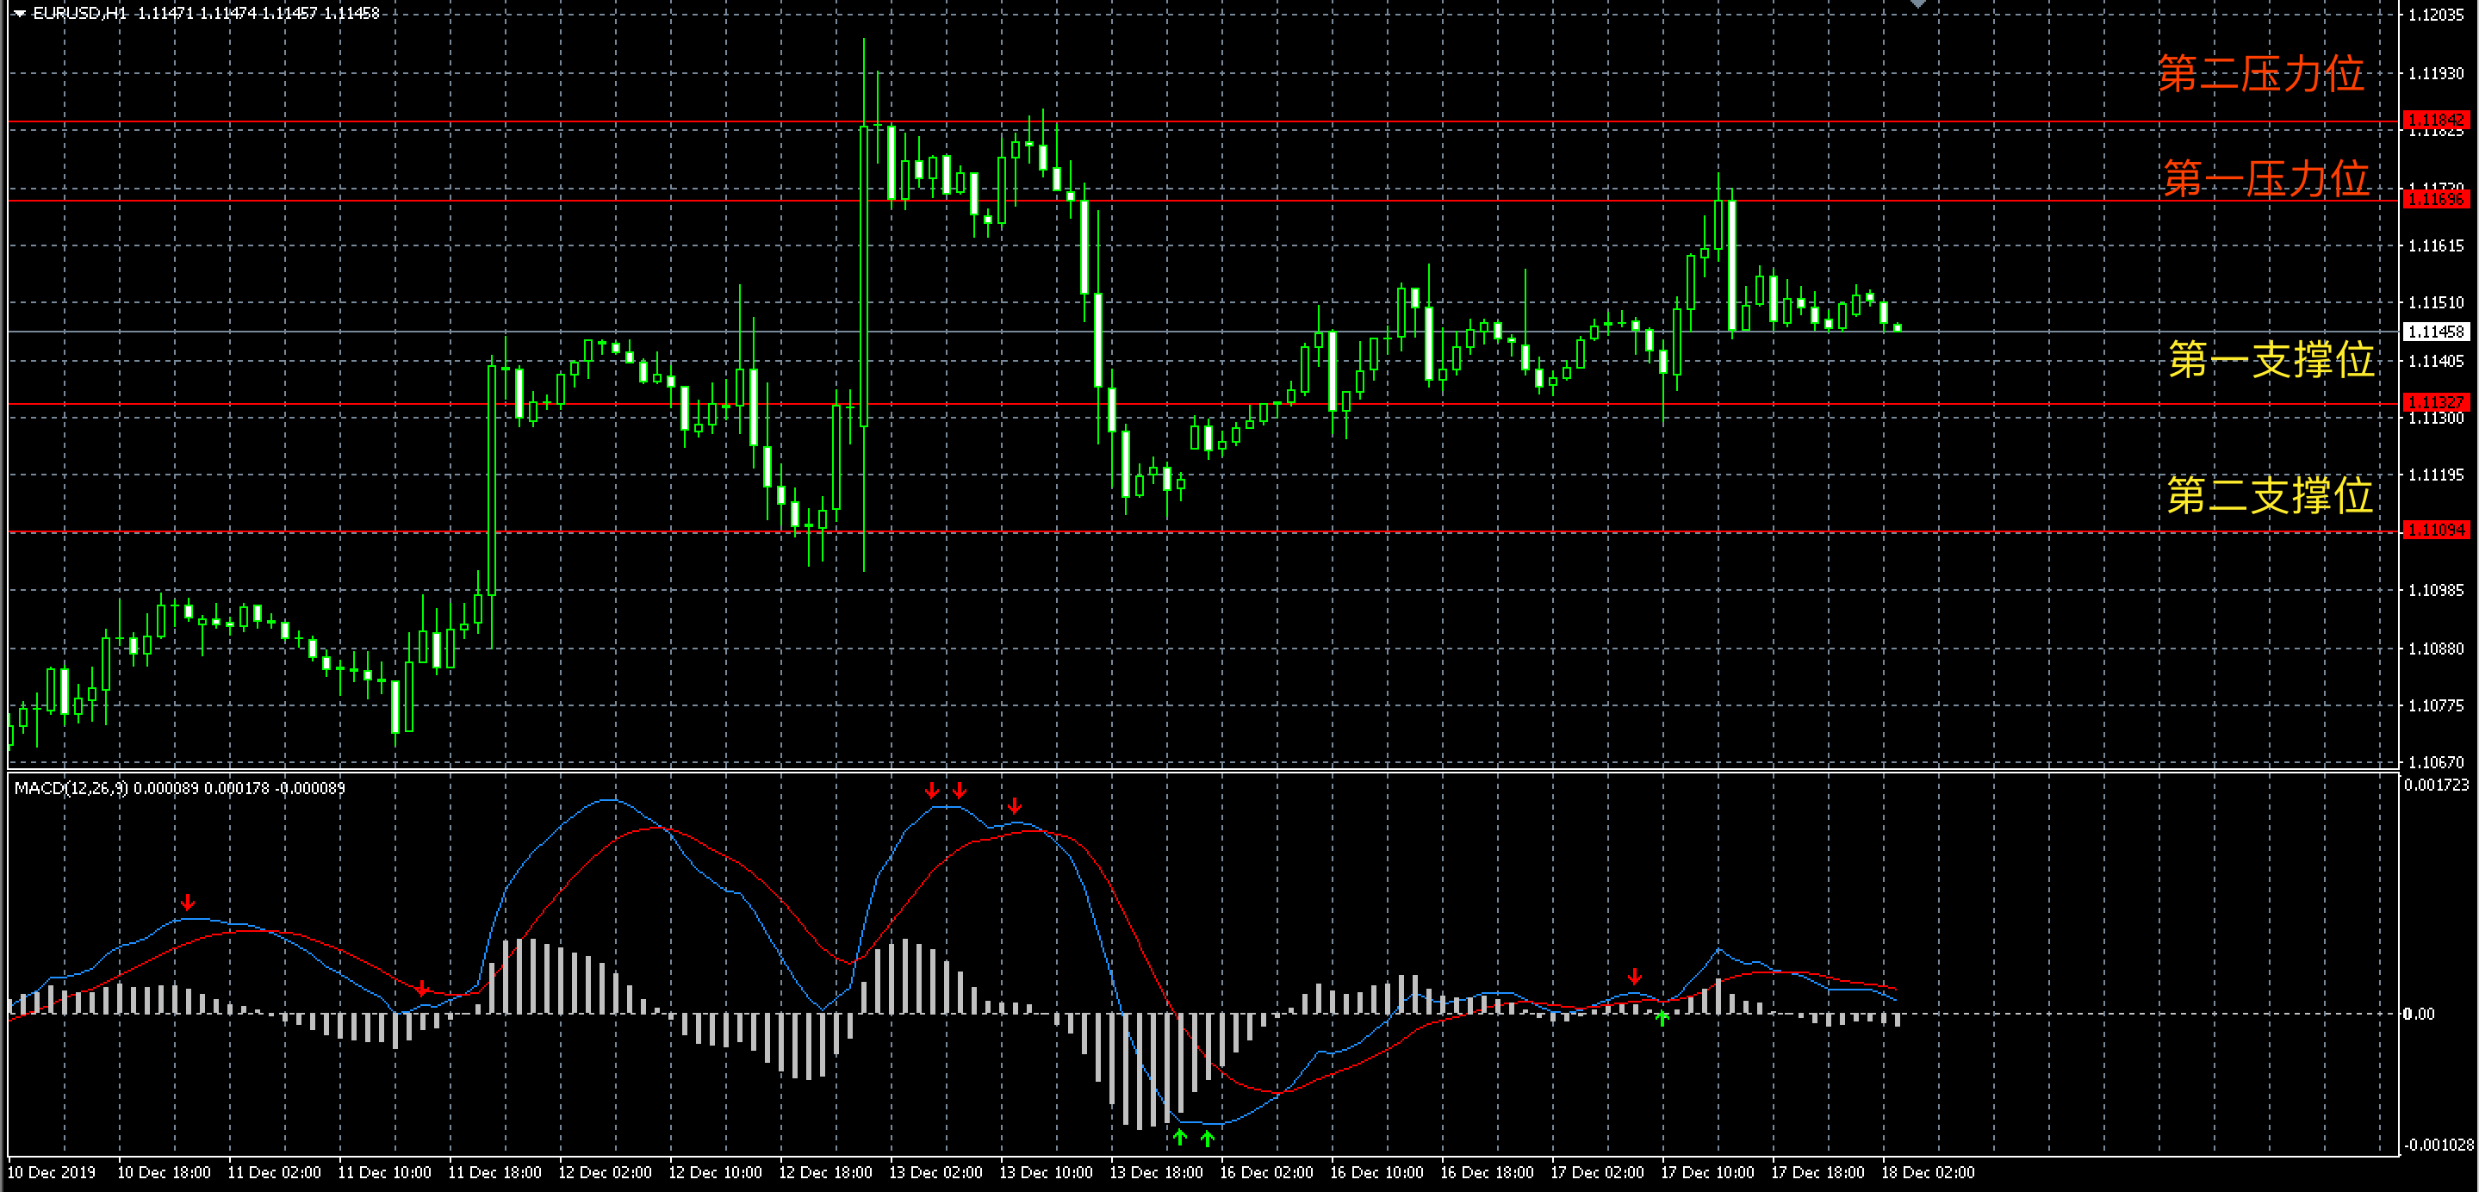Select the 第一支撑位 text label
Screen dimensions: 2479x1192
[2271, 360]
